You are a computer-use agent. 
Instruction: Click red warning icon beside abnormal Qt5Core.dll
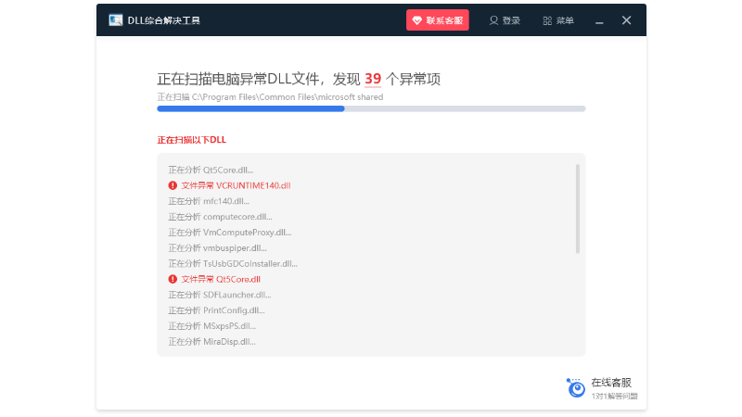173,279
